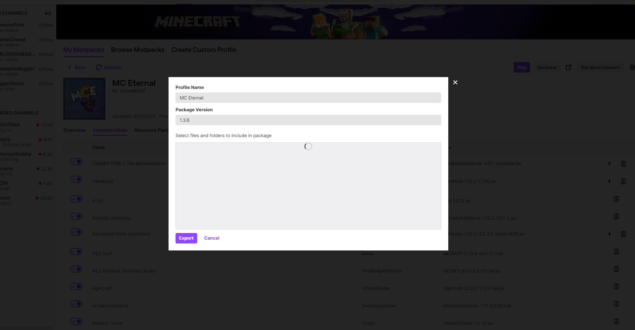Image resolution: width=635 pixels, height=330 pixels.
Task: Toggle off the AgriCraft mod
Action: [76, 286]
